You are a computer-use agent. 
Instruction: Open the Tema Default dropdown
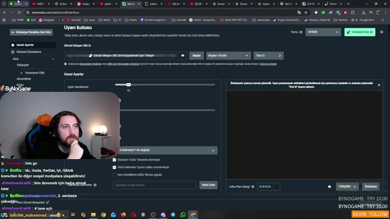coord(323,32)
